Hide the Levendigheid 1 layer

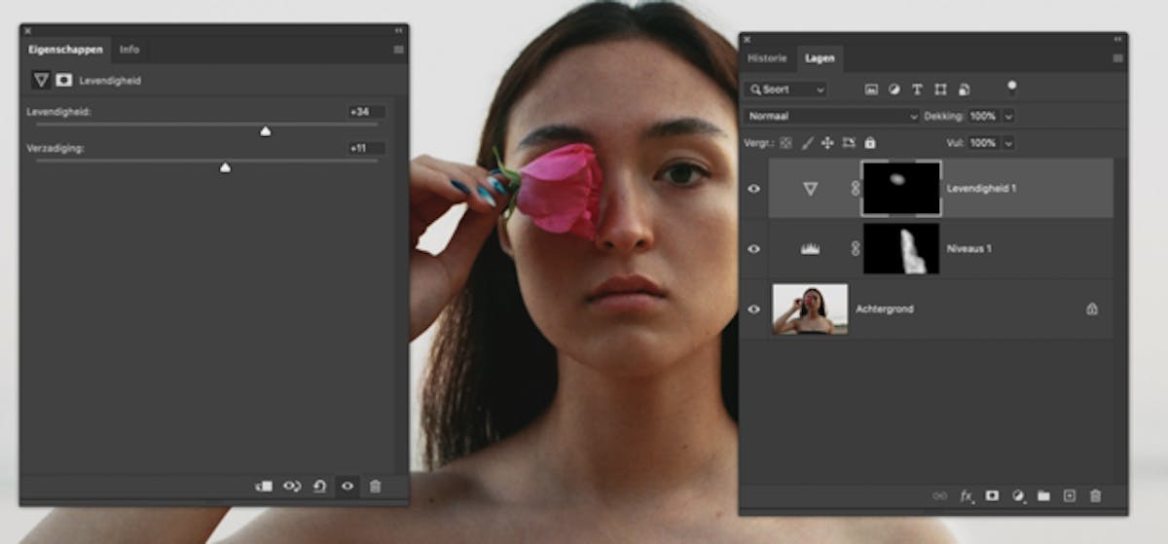tap(753, 189)
